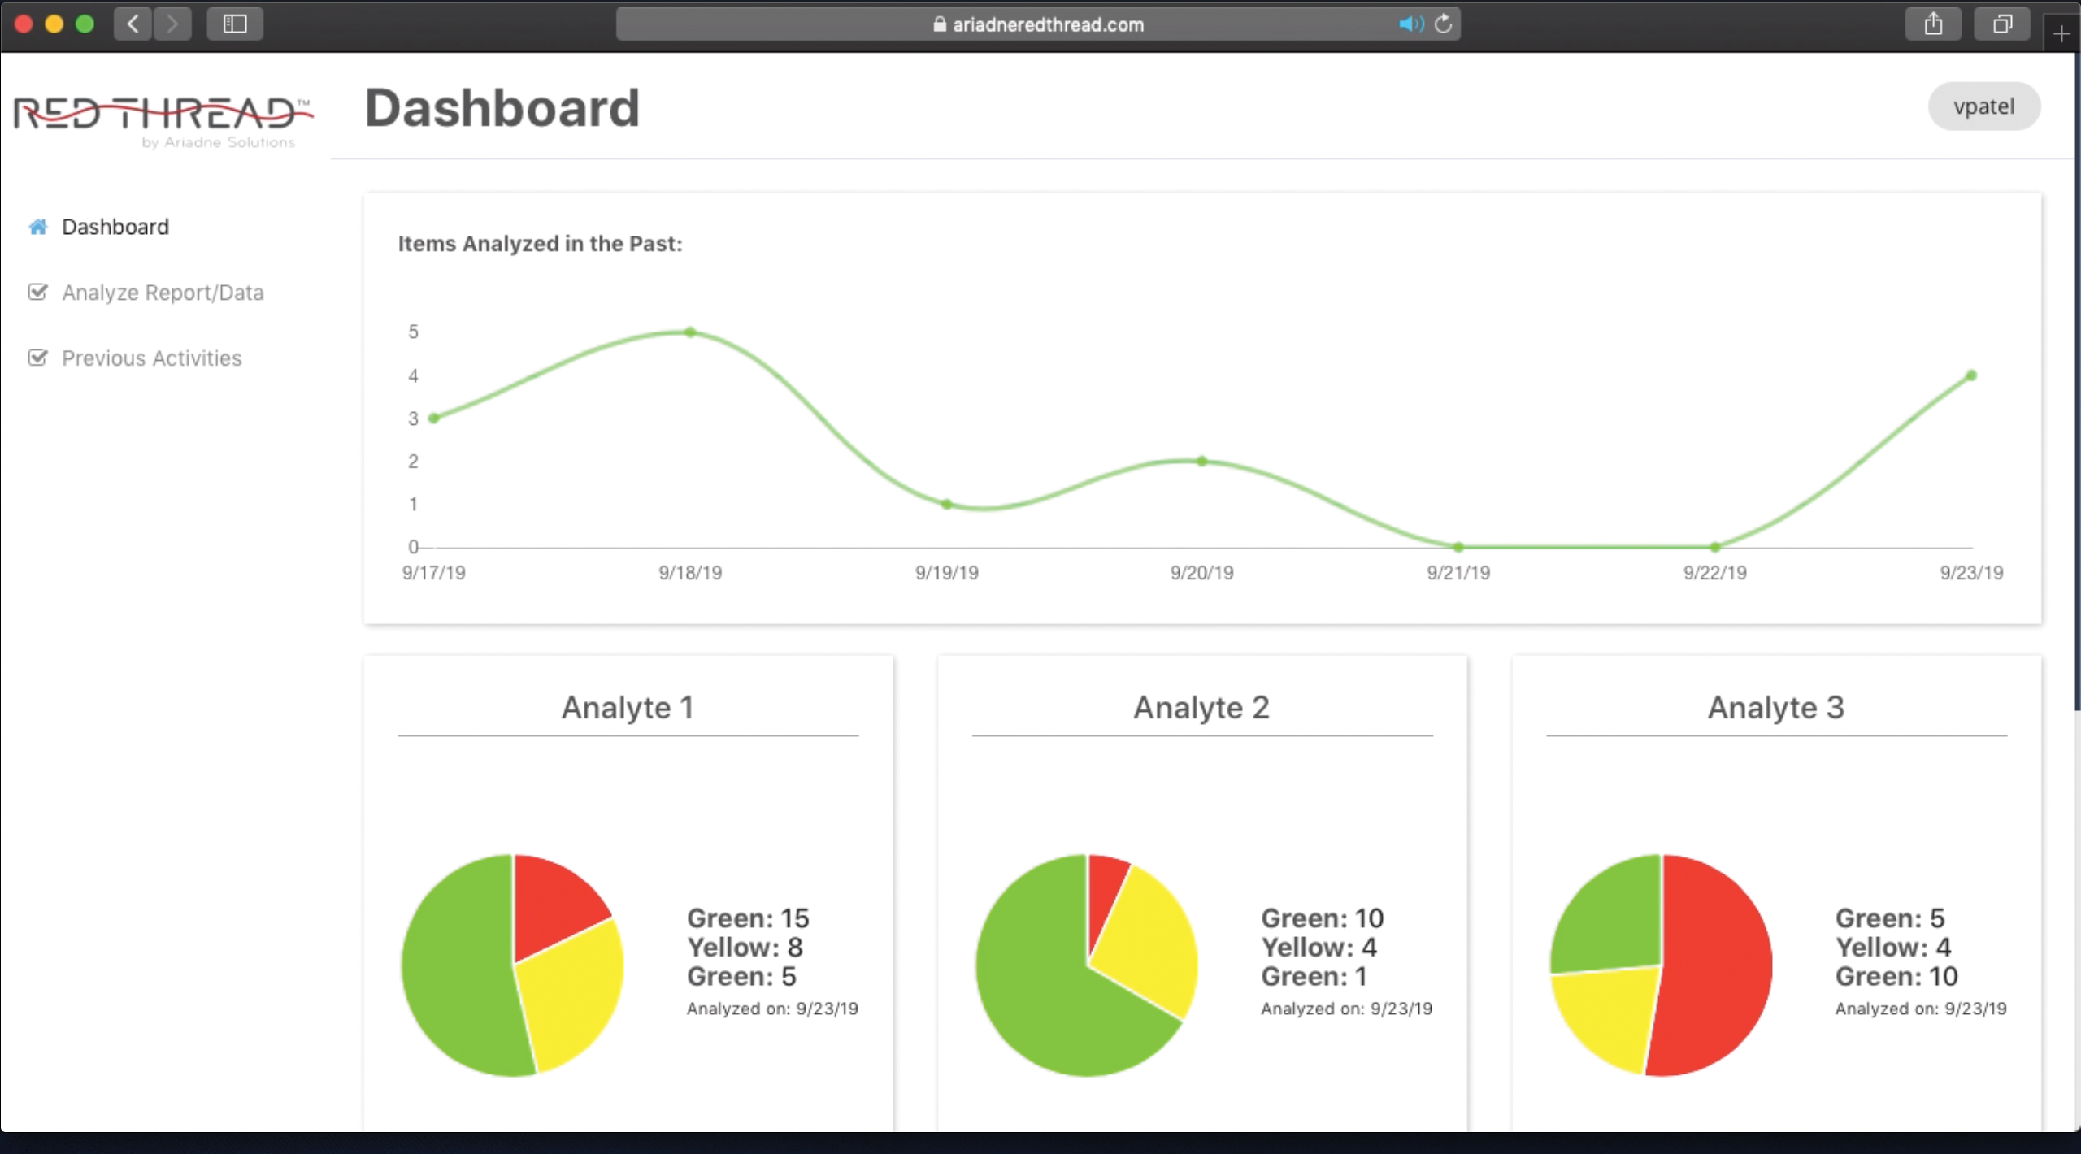Image resolution: width=2081 pixels, height=1154 pixels.
Task: Click the reload page icon
Action: [1444, 24]
